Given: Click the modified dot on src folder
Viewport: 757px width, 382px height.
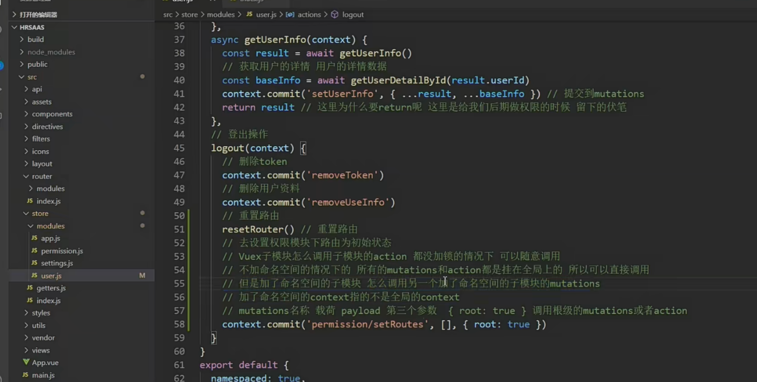Looking at the screenshot, I should [142, 76].
